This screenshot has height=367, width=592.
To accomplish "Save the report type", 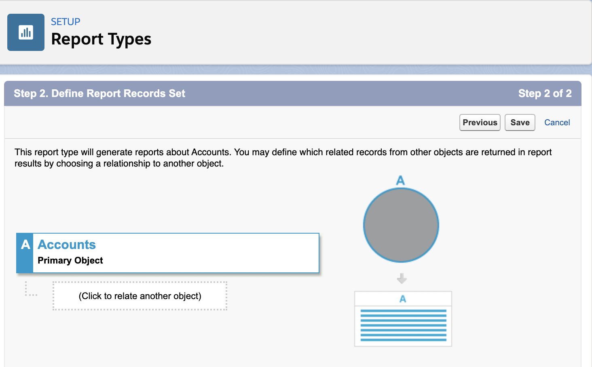I will pyautogui.click(x=520, y=122).
